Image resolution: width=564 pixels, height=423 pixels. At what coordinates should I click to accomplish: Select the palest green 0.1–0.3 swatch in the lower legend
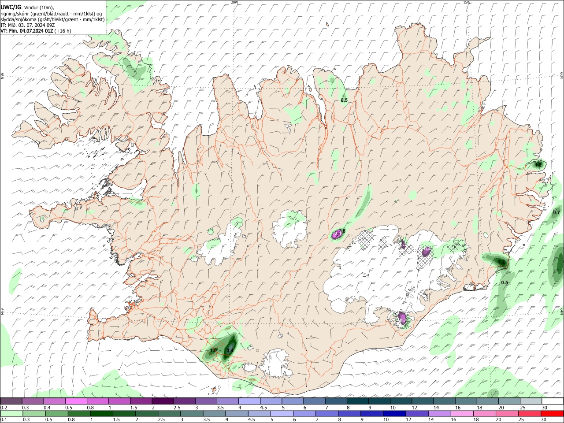(x=12, y=413)
